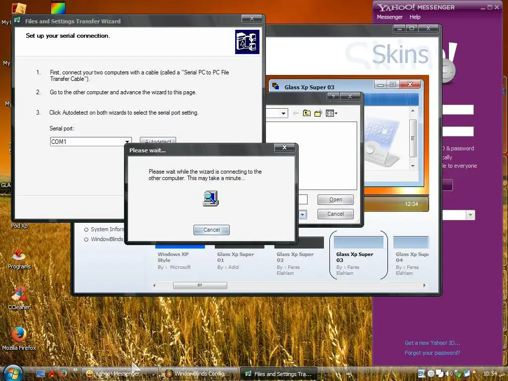The height and width of the screenshot is (381, 508).
Task: Open the COM1 serial port dropdown
Action: (127, 141)
